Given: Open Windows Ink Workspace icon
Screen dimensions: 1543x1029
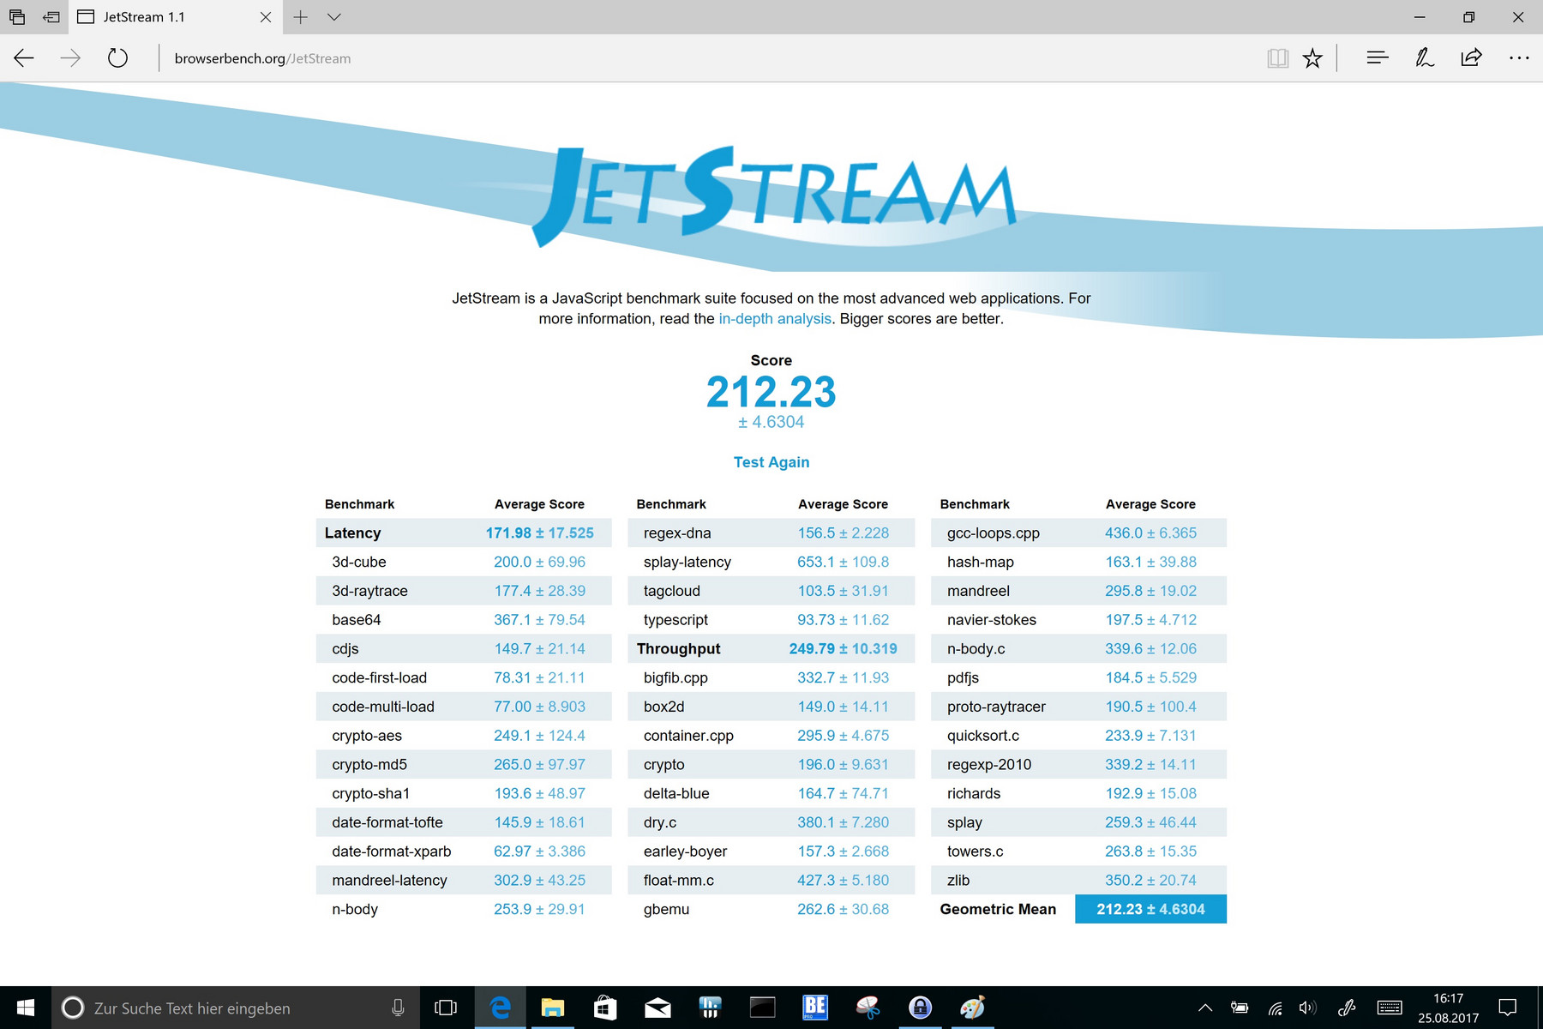Looking at the screenshot, I should (1347, 1008).
